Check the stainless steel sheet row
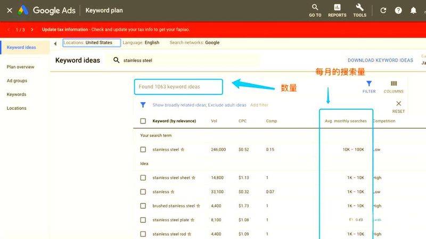This screenshot has height=239, width=426. [x=143, y=178]
